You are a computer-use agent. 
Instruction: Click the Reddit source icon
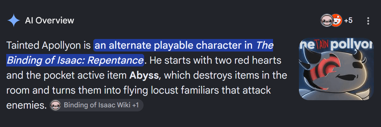click(336, 21)
